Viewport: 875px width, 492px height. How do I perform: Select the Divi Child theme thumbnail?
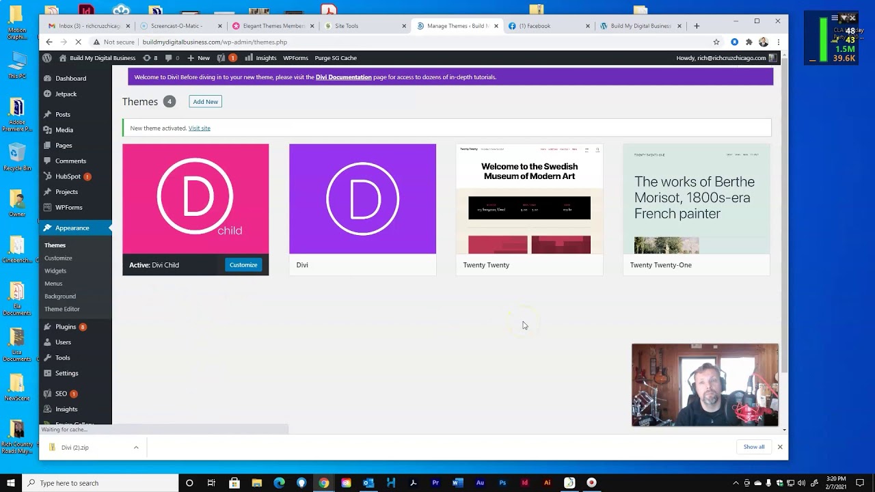click(196, 199)
